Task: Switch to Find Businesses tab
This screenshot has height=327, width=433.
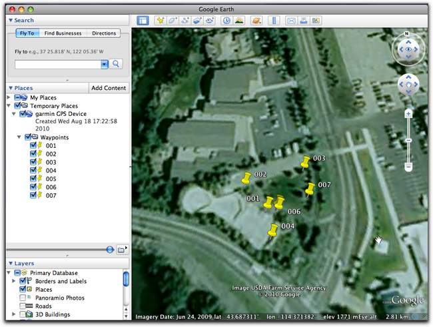Action: (x=63, y=33)
